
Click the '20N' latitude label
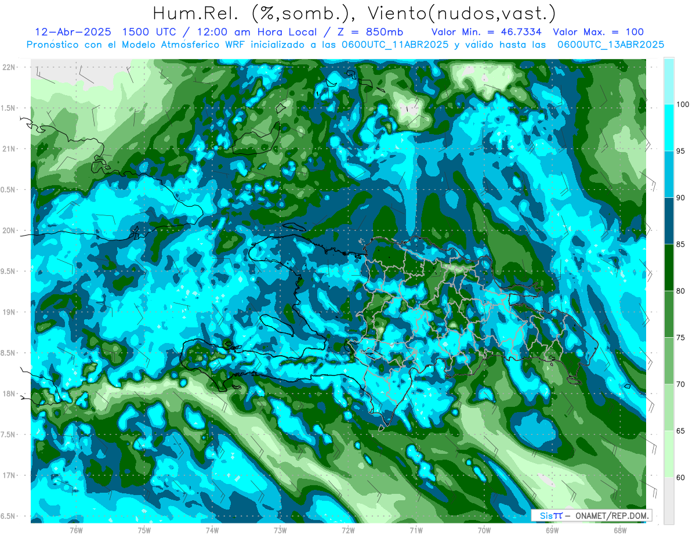click(x=8, y=230)
